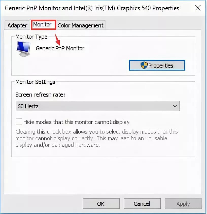Screen dimensions: 207x214
Task: Open the 60 Hertz refresh rate dropdown
Action: click(97, 106)
